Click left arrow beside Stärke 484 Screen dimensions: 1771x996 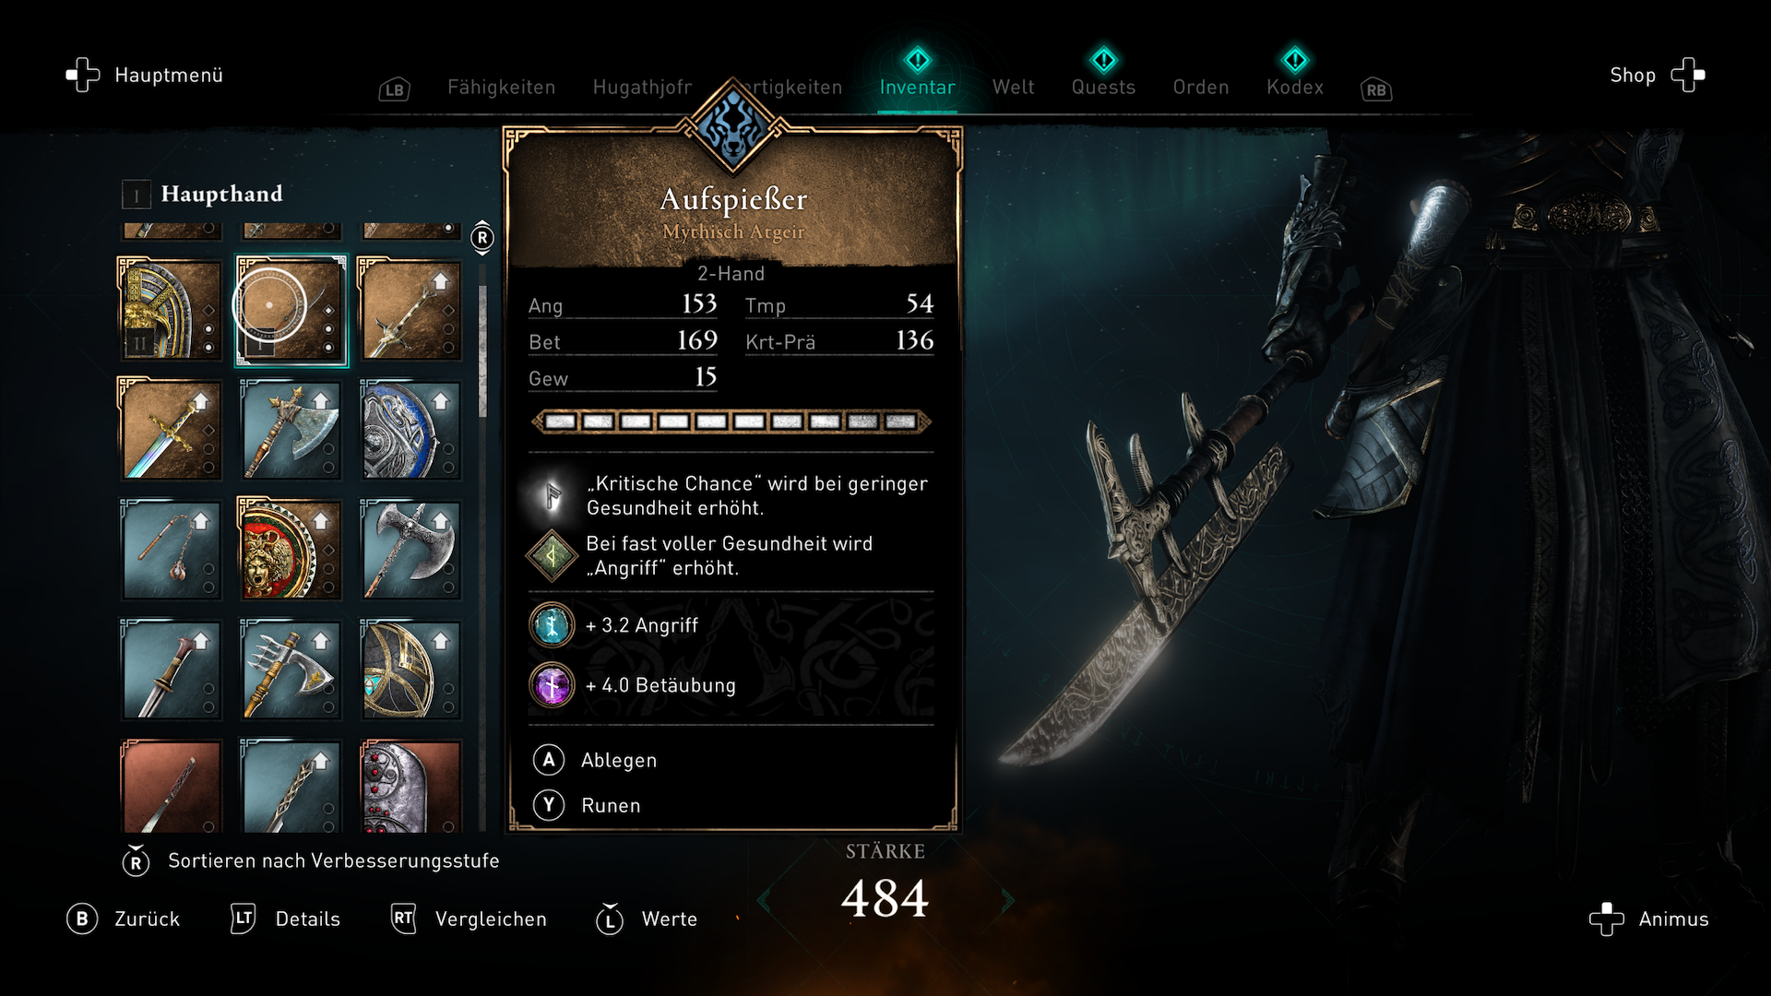pyautogui.click(x=764, y=899)
